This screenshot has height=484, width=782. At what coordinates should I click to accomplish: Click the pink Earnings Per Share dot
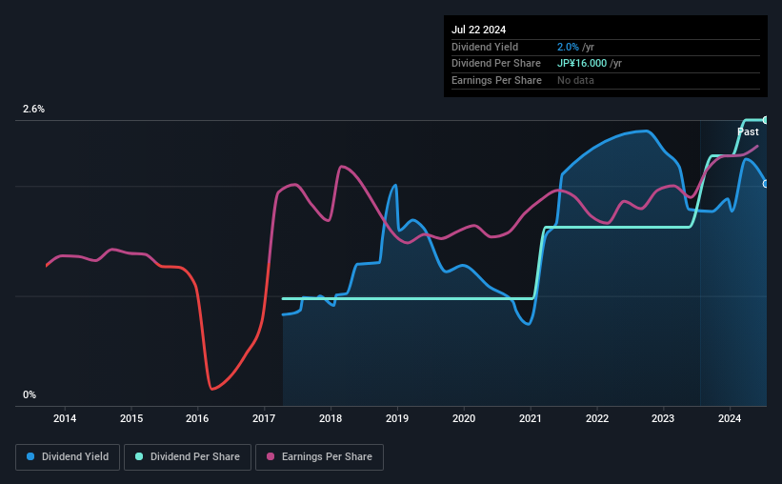[271, 456]
